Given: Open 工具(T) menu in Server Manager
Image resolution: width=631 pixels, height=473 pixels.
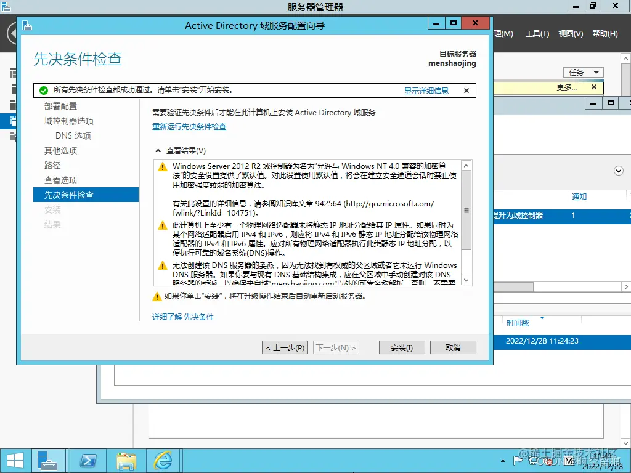Looking at the screenshot, I should click(x=537, y=34).
